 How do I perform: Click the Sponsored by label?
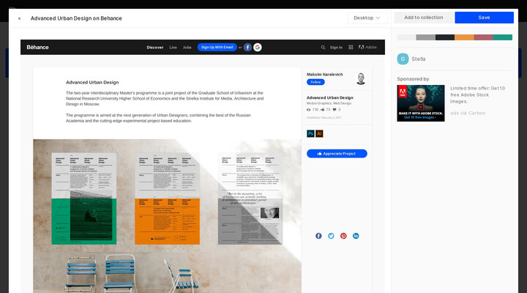pyautogui.click(x=413, y=79)
